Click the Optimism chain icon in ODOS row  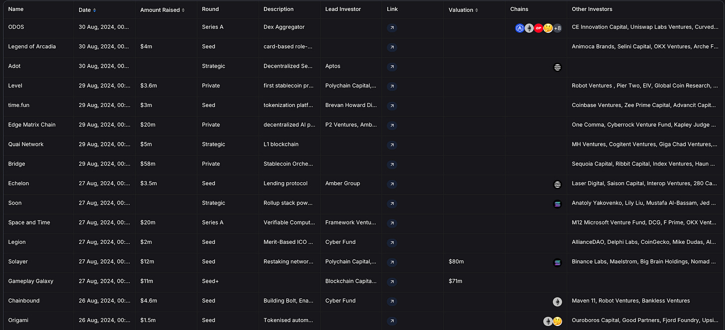coord(538,28)
